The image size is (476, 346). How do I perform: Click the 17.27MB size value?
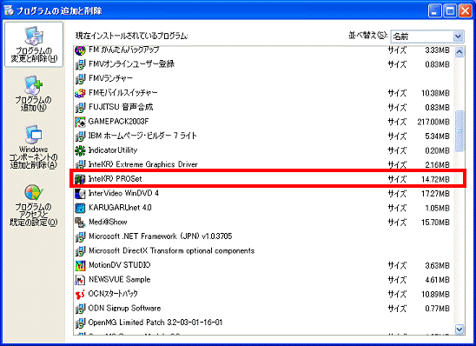(435, 194)
